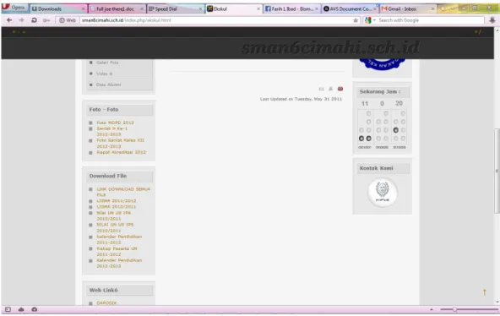Viewport: 500px width, 316px height.
Task: Click the bookmark star in address bar
Action: coord(356,20)
